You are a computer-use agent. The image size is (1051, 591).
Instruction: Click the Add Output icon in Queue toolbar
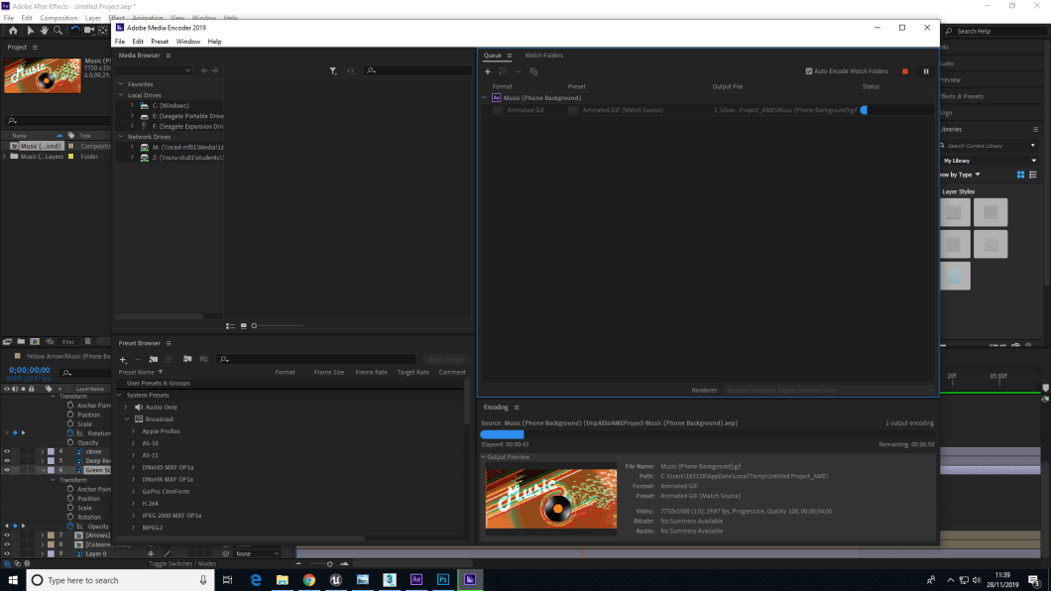(x=503, y=71)
